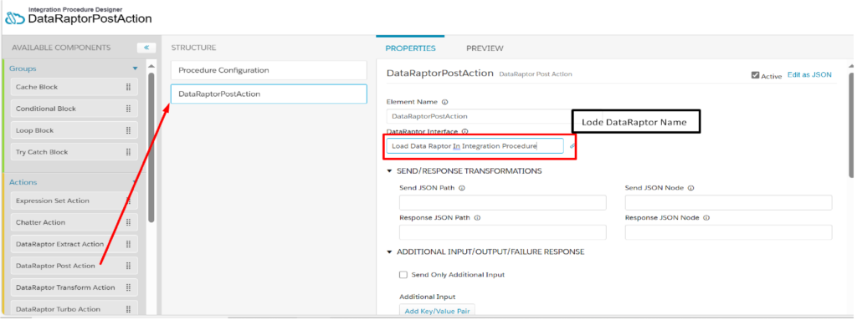Click the Send JSON Node field
The height and width of the screenshot is (320, 857).
coord(729,202)
